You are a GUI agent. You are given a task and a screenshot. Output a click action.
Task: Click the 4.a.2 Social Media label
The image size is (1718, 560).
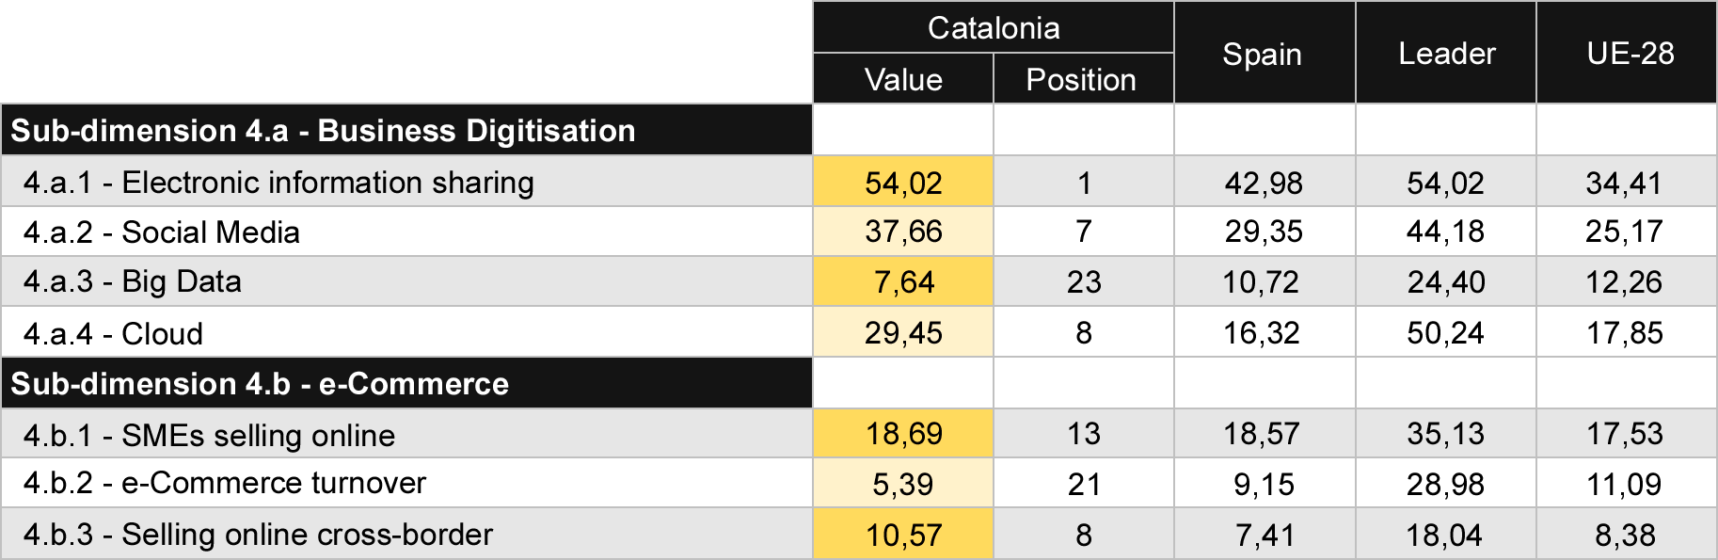(x=161, y=232)
